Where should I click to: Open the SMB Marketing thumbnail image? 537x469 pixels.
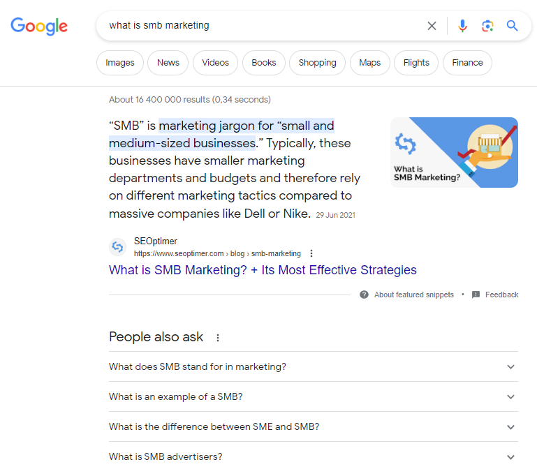[454, 152]
